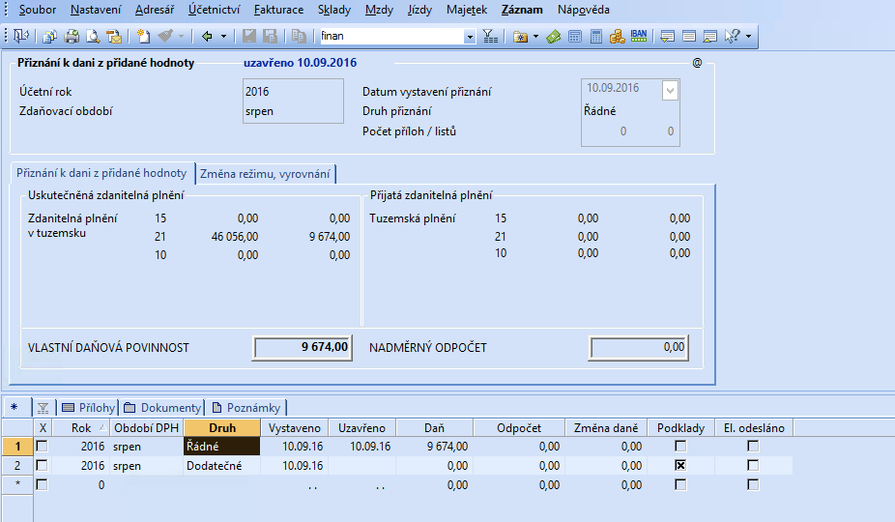Sort the table by the Rok column header
The image size is (895, 522).
81,428
